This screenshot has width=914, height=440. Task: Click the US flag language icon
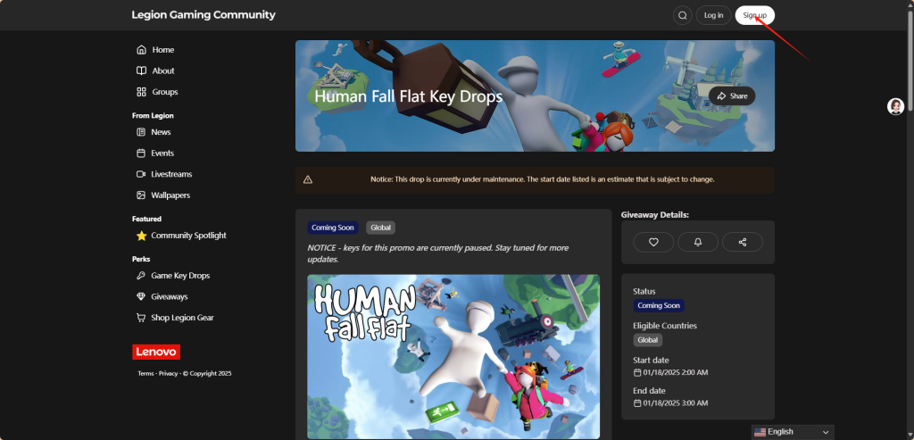point(760,432)
